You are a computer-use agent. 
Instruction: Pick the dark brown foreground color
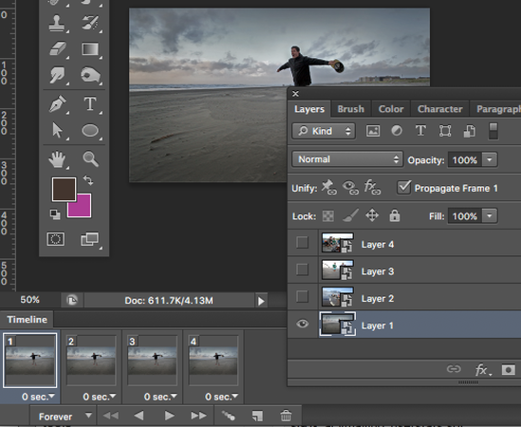[64, 189]
